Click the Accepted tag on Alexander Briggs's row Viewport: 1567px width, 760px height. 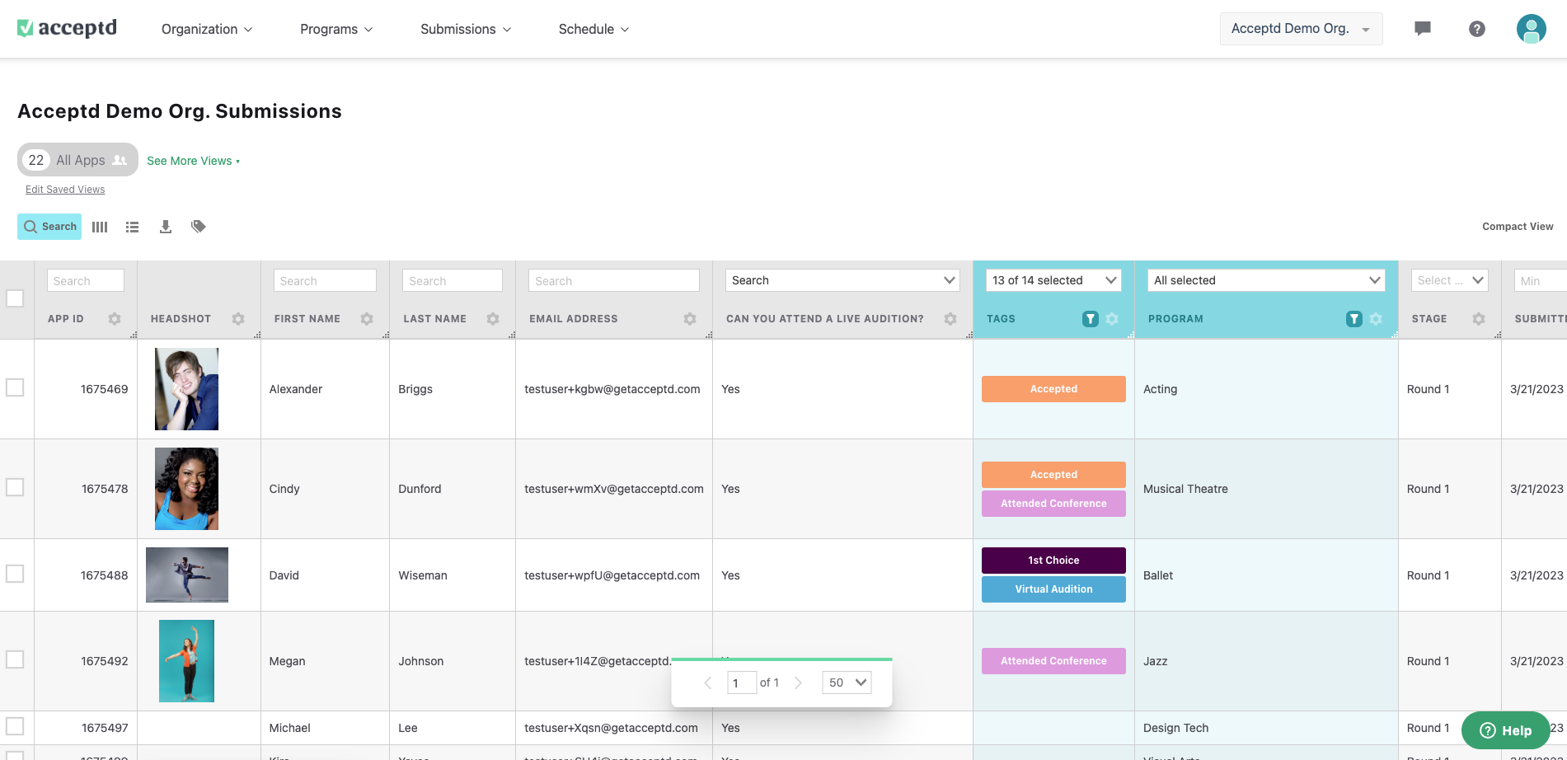click(1053, 388)
